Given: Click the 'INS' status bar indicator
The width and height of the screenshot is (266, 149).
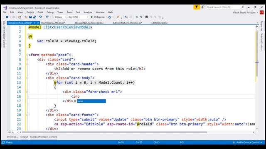Looking at the screenshot, I should coord(182,142).
